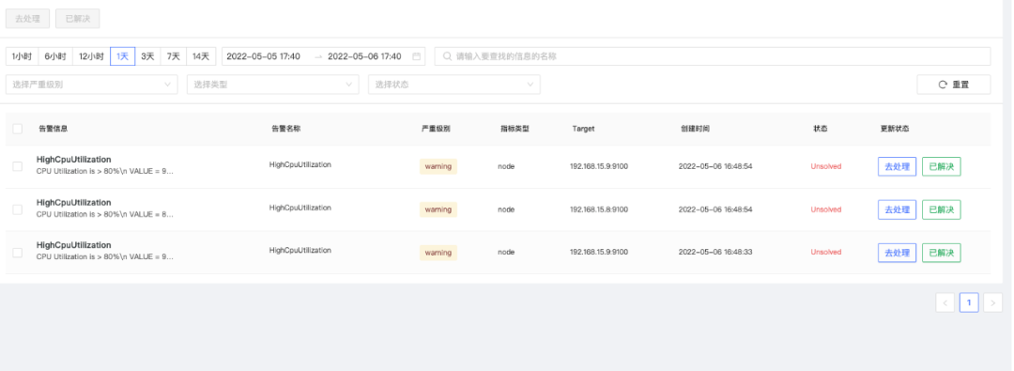Viewport: 1014px width, 371px height.
Task: Check the row created at 16:48:33
Action: (18, 253)
